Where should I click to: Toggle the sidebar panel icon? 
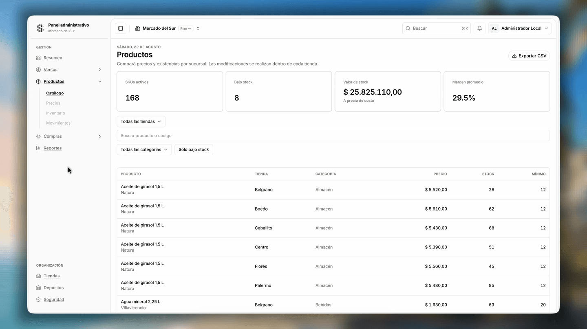[120, 29]
